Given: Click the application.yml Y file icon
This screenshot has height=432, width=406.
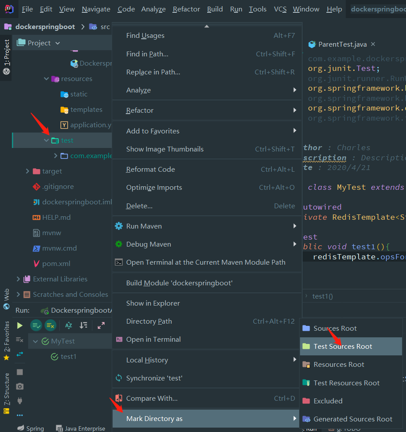Looking at the screenshot, I should point(64,125).
